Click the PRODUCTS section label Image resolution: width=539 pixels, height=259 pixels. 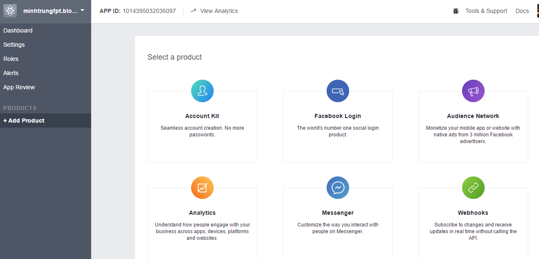pyautogui.click(x=20, y=108)
